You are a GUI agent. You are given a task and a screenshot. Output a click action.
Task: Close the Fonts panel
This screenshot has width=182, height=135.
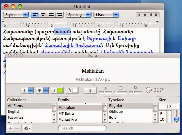(9, 55)
